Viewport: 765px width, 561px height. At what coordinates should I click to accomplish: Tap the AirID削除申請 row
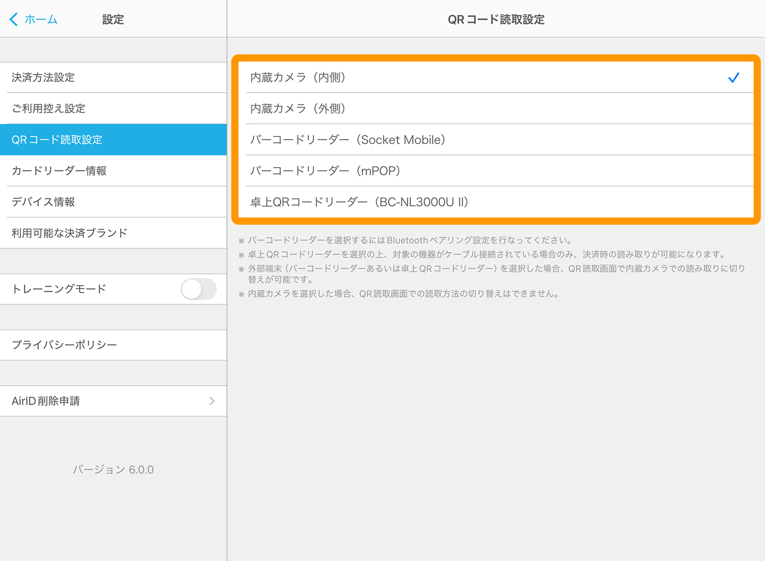[46, 401]
